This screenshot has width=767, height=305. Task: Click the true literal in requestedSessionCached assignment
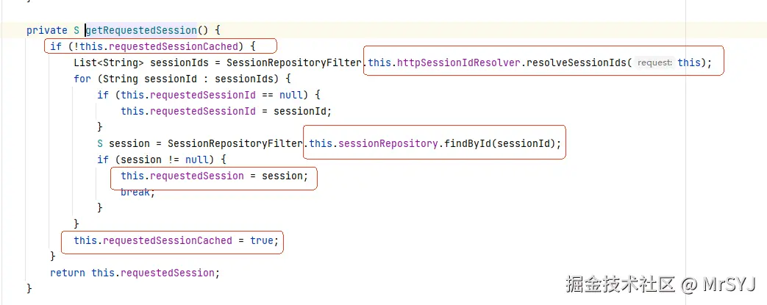(262, 240)
